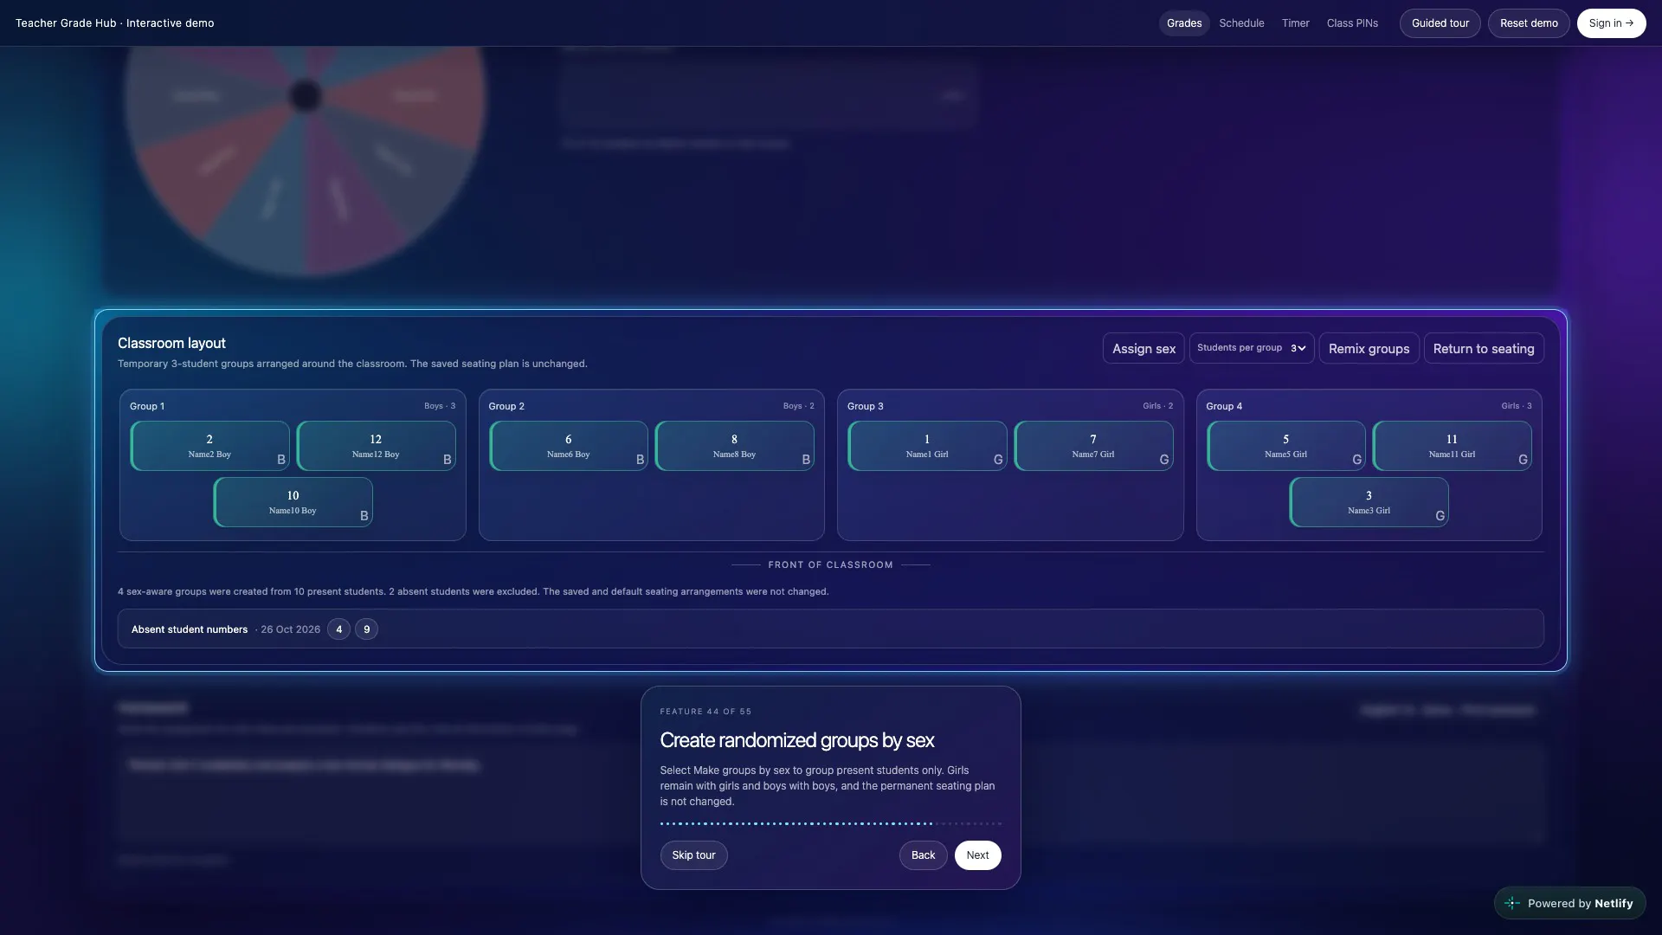Click absent student number 4 badge
This screenshot has height=935, width=1662.
[x=338, y=629]
